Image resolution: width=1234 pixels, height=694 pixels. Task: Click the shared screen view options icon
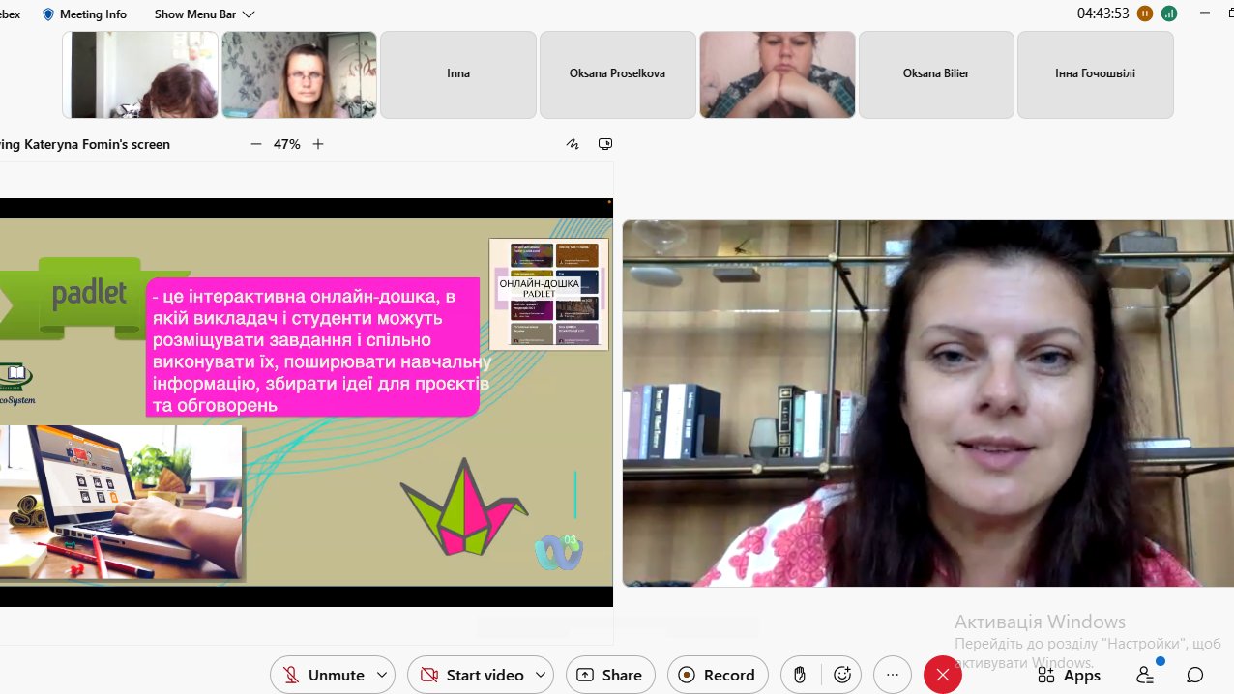pyautogui.click(x=605, y=144)
